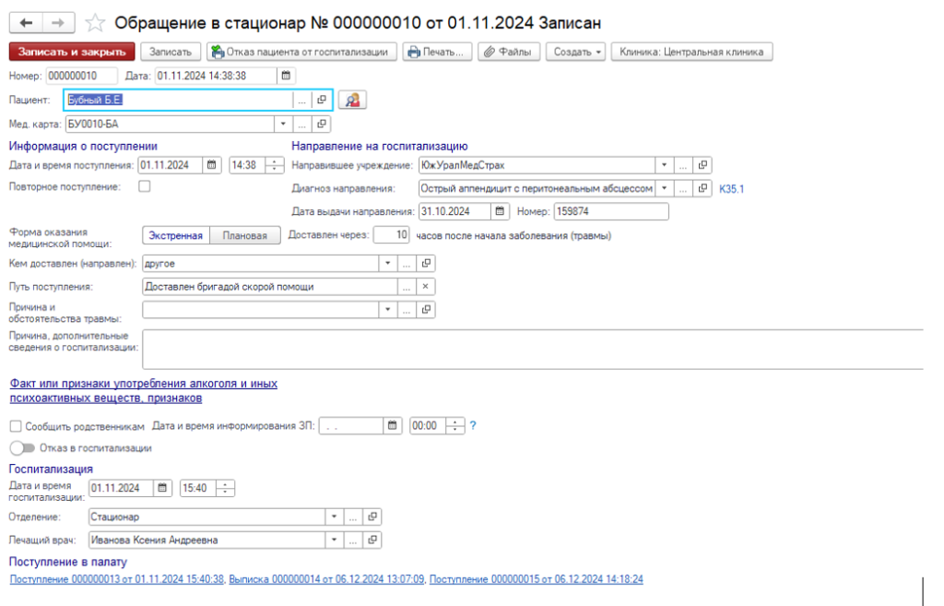Image resolution: width=944 pixels, height=606 pixels.
Task: Open patient selection list via ellipsis button
Action: 301,100
